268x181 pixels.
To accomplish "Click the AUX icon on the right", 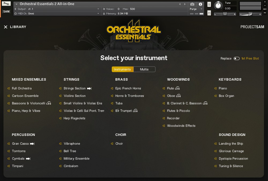I will pyautogui.click(x=265, y=9).
